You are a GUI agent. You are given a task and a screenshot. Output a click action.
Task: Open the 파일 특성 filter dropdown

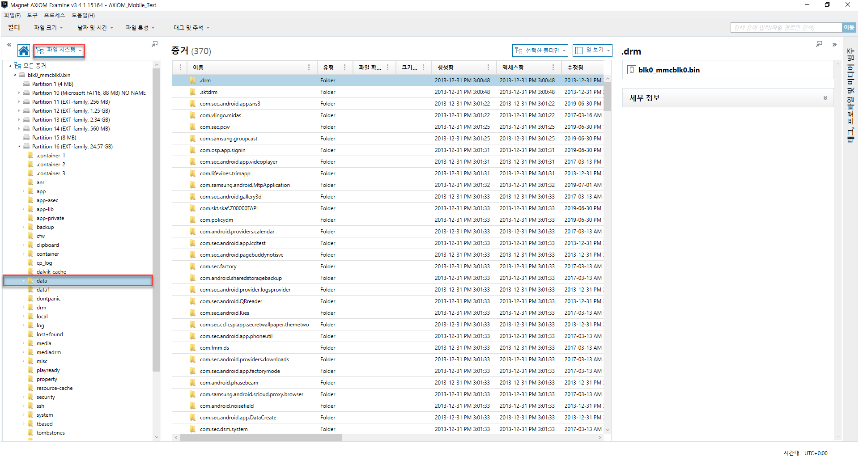click(x=140, y=28)
